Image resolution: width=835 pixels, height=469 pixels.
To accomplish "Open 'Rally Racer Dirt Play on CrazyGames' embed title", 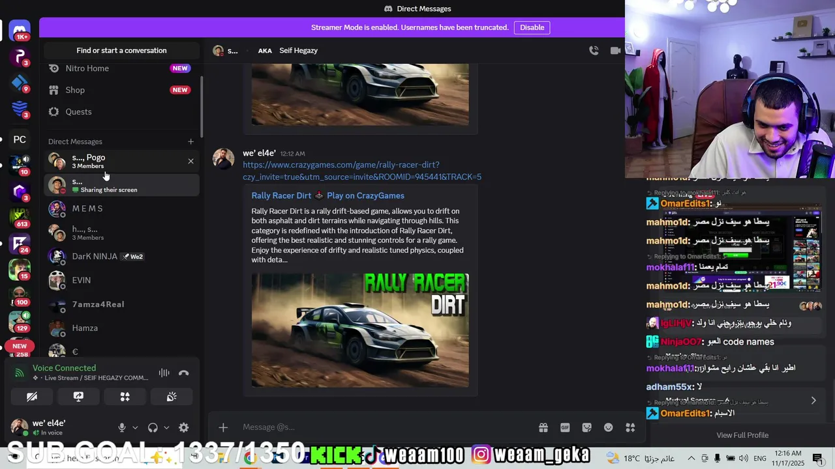I will click(327, 195).
